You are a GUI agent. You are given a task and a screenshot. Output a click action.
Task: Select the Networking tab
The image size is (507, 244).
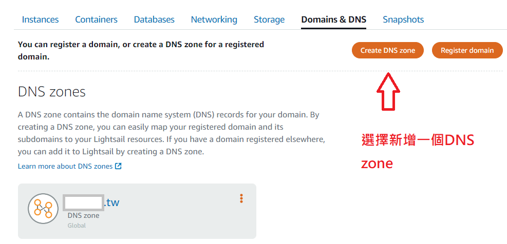(214, 19)
